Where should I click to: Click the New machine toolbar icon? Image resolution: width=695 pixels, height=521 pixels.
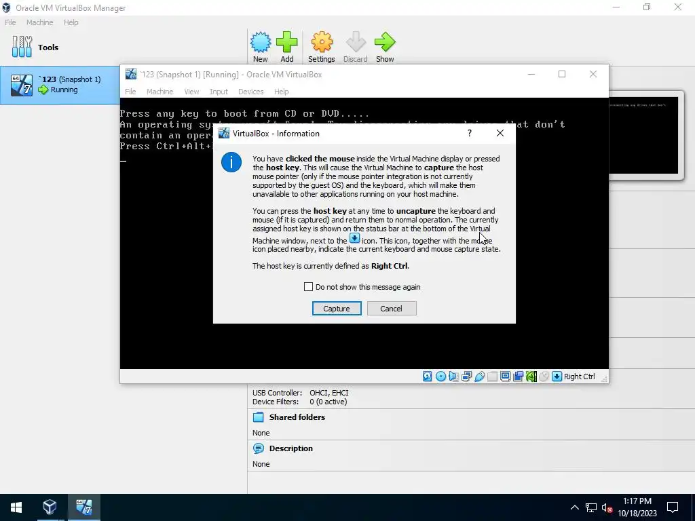tap(260, 43)
